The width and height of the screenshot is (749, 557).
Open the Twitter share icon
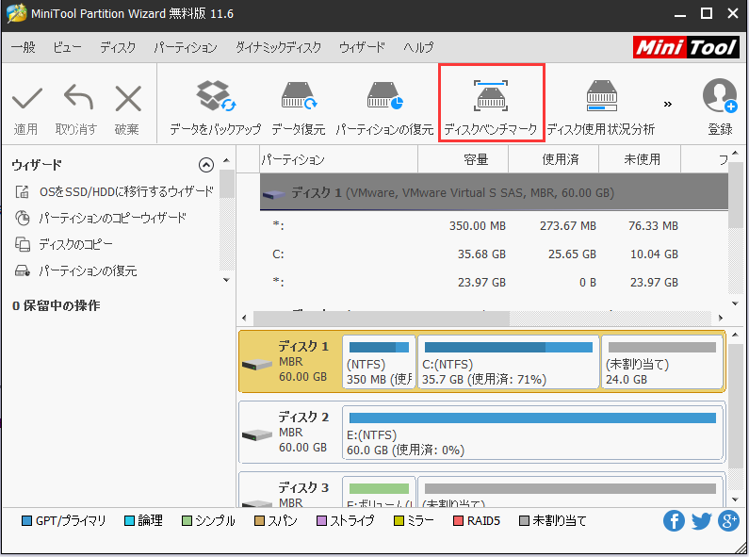click(x=701, y=520)
